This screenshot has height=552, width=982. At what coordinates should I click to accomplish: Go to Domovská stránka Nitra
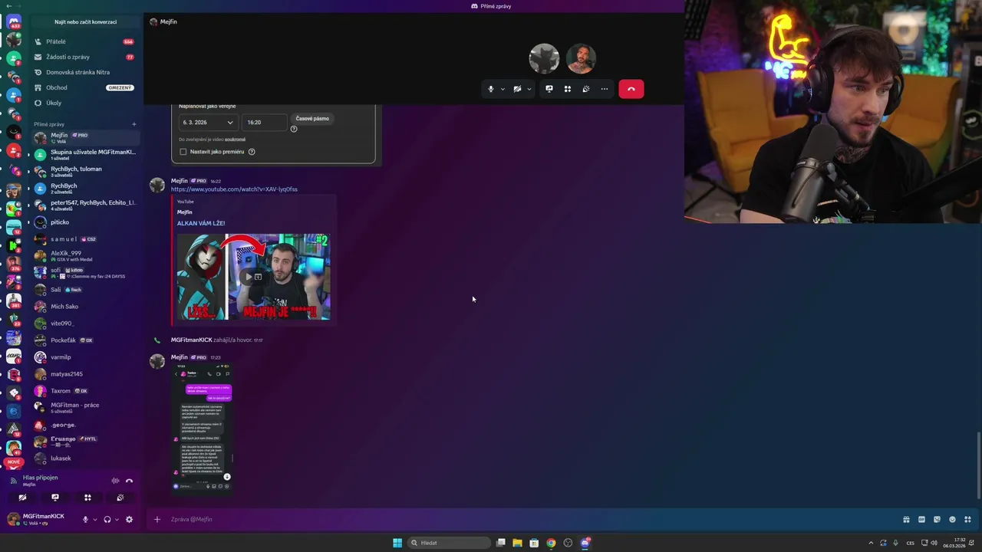[85, 72]
